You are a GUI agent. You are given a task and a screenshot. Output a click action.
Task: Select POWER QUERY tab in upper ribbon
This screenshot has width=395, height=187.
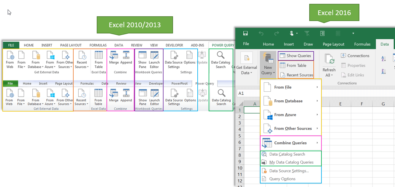pyautogui.click(x=223, y=45)
